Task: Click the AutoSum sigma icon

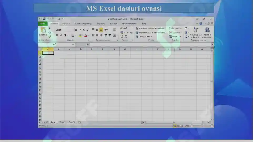Action: 186,28
